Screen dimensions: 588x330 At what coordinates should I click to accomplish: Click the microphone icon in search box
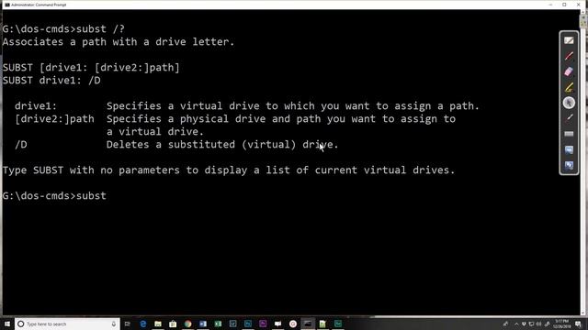click(x=114, y=324)
